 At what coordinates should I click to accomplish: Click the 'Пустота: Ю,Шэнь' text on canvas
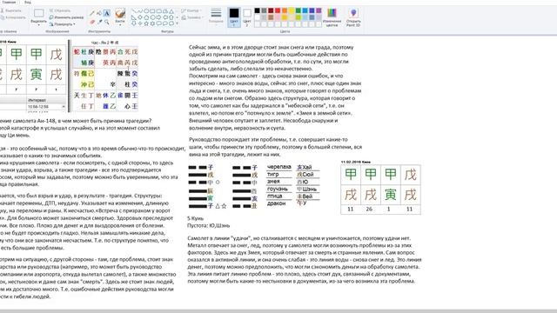(x=209, y=225)
